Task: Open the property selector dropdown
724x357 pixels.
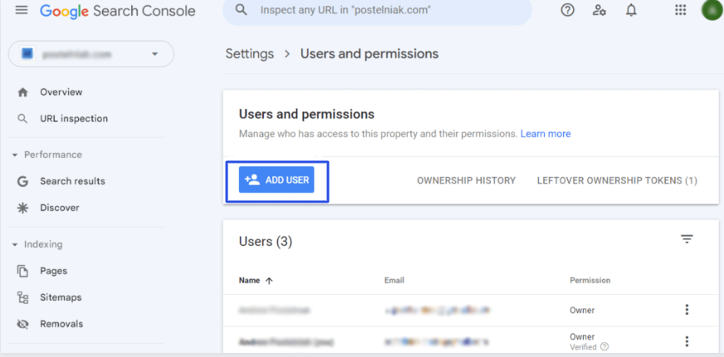Action: pos(90,54)
